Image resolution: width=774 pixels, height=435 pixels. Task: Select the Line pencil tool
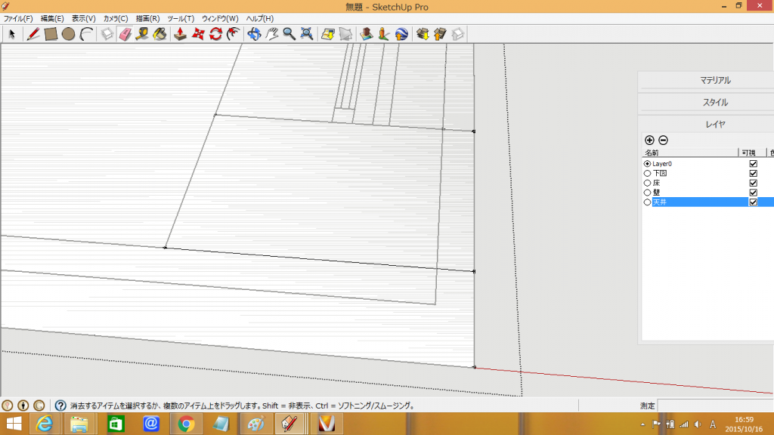click(x=33, y=34)
